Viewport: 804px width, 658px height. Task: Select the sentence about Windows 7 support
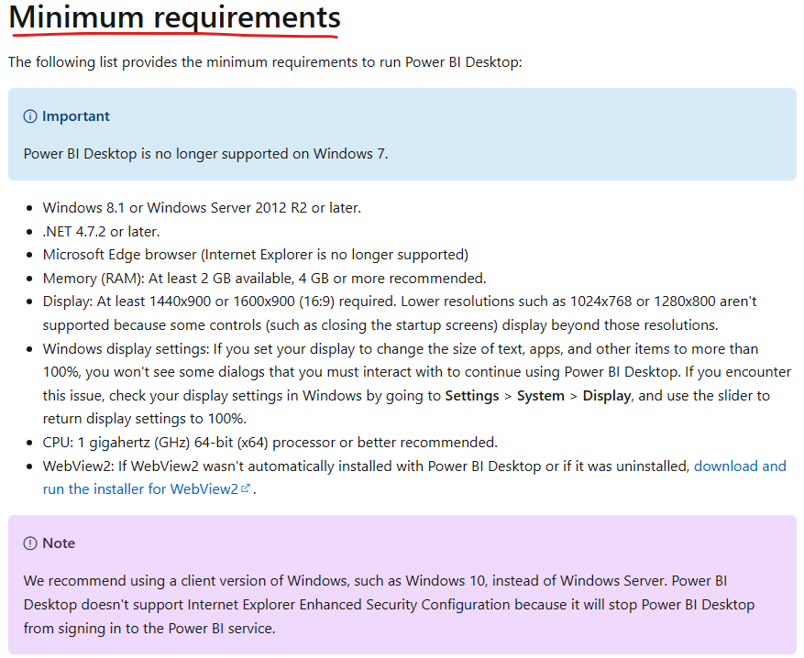click(205, 154)
